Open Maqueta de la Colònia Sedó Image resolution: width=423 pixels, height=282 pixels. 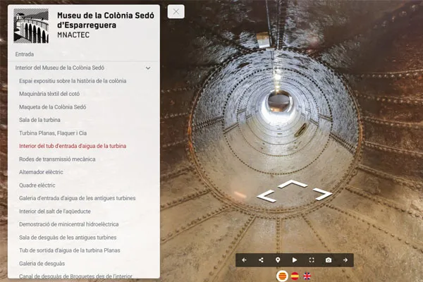click(53, 107)
